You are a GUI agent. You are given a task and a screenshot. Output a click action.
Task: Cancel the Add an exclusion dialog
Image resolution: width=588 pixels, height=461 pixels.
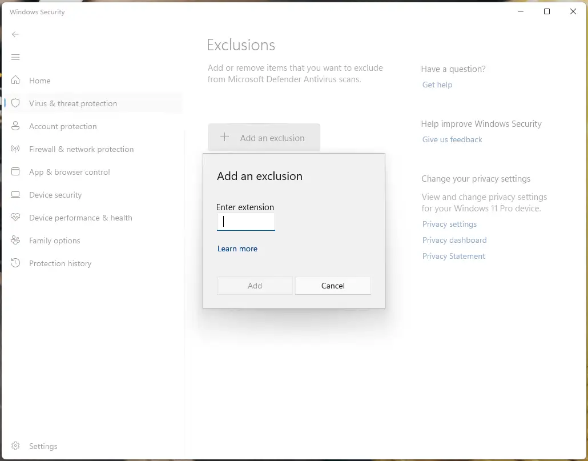[333, 286]
